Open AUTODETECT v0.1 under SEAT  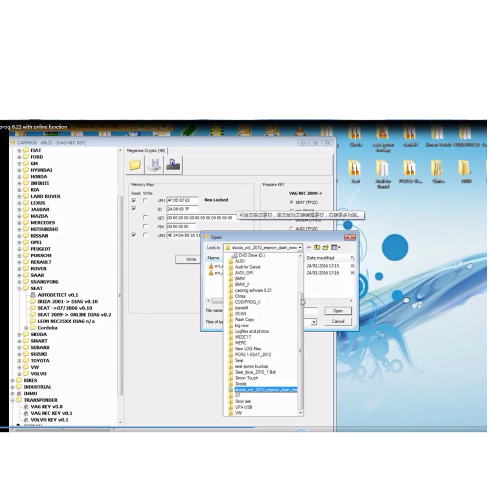click(58, 295)
